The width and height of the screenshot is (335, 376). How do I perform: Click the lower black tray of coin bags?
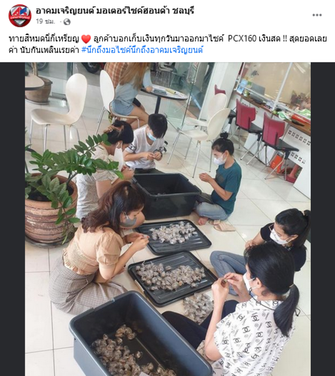172,278
